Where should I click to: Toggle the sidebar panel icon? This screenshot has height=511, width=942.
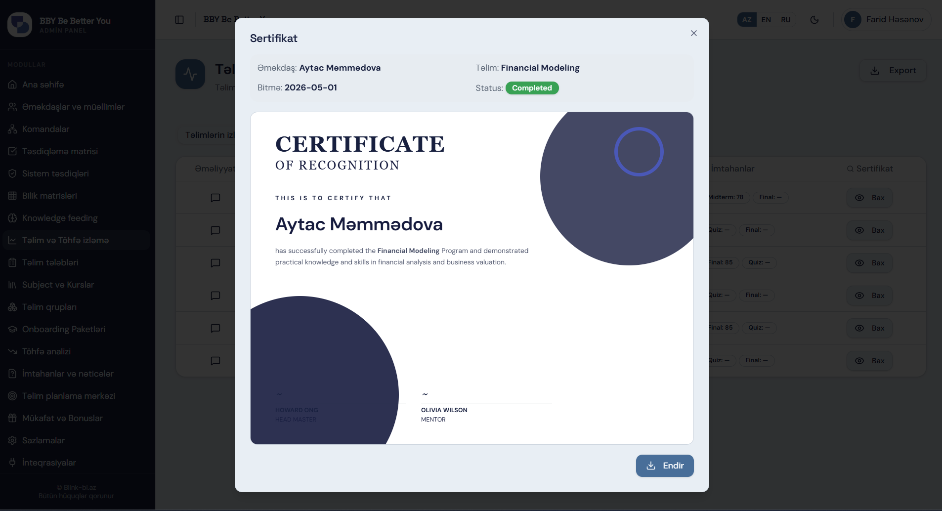tap(179, 20)
